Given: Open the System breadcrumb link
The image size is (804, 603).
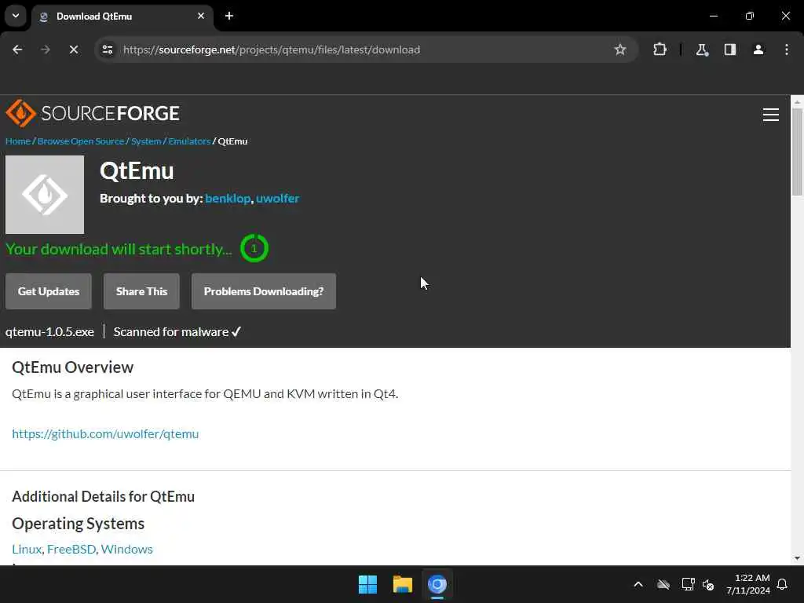Looking at the screenshot, I should click(146, 141).
